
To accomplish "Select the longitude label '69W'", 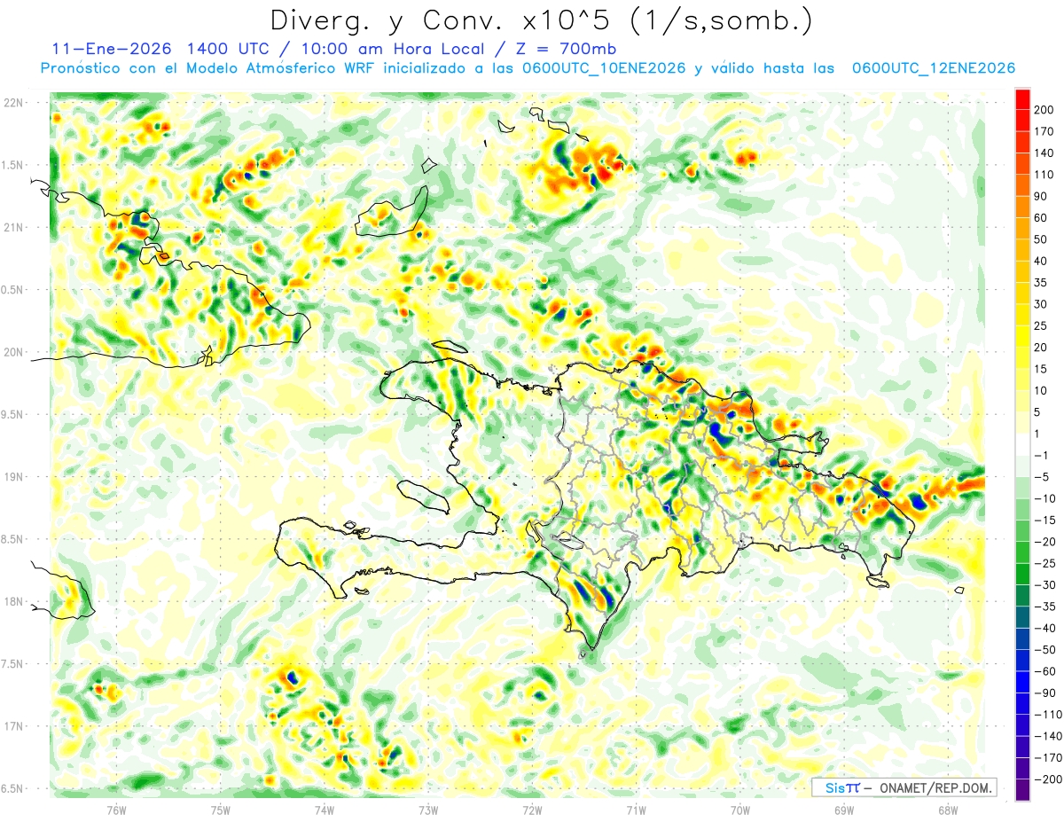I will tap(843, 810).
